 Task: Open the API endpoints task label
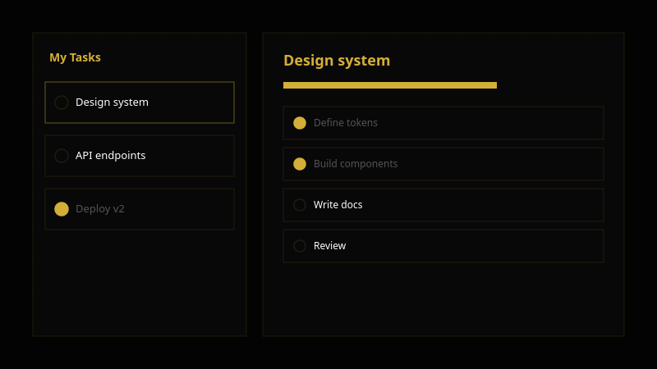[x=110, y=156]
